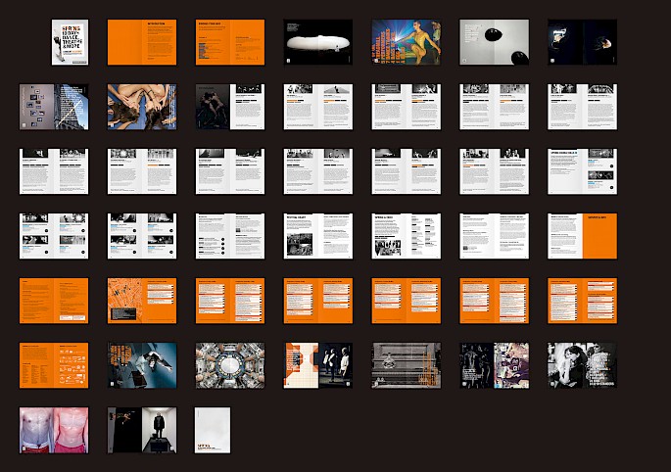Open the white back cover page

(x=213, y=430)
